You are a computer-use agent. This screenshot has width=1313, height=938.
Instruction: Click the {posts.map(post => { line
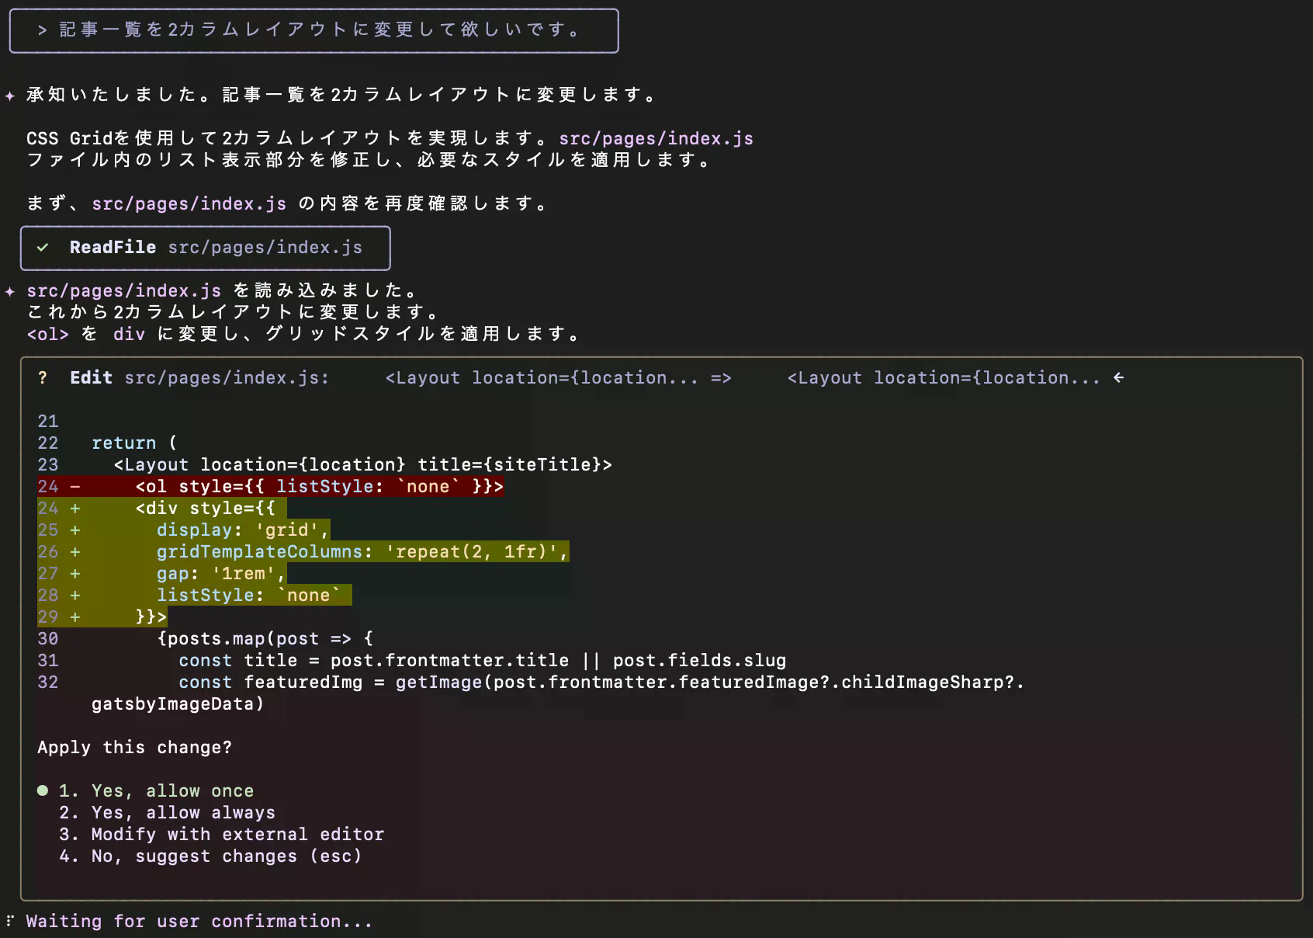[x=265, y=638]
